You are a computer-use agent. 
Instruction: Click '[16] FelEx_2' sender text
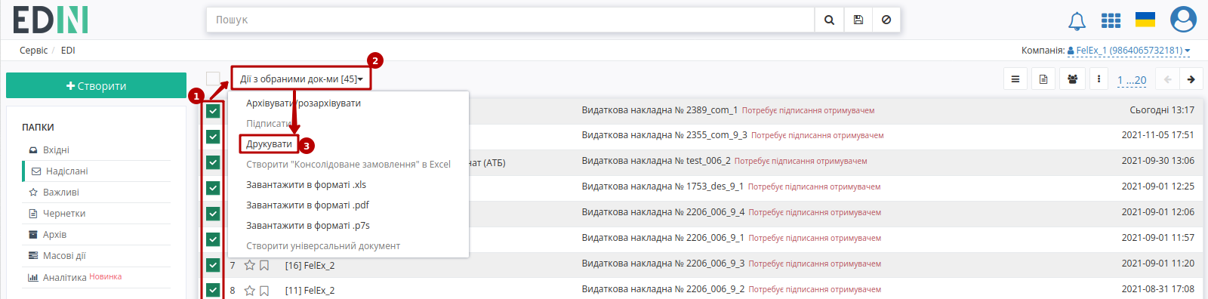click(x=310, y=266)
